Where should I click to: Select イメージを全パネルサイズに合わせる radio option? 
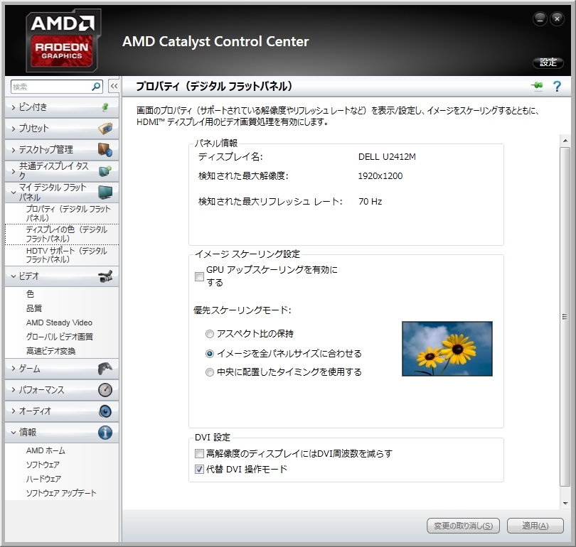209,354
